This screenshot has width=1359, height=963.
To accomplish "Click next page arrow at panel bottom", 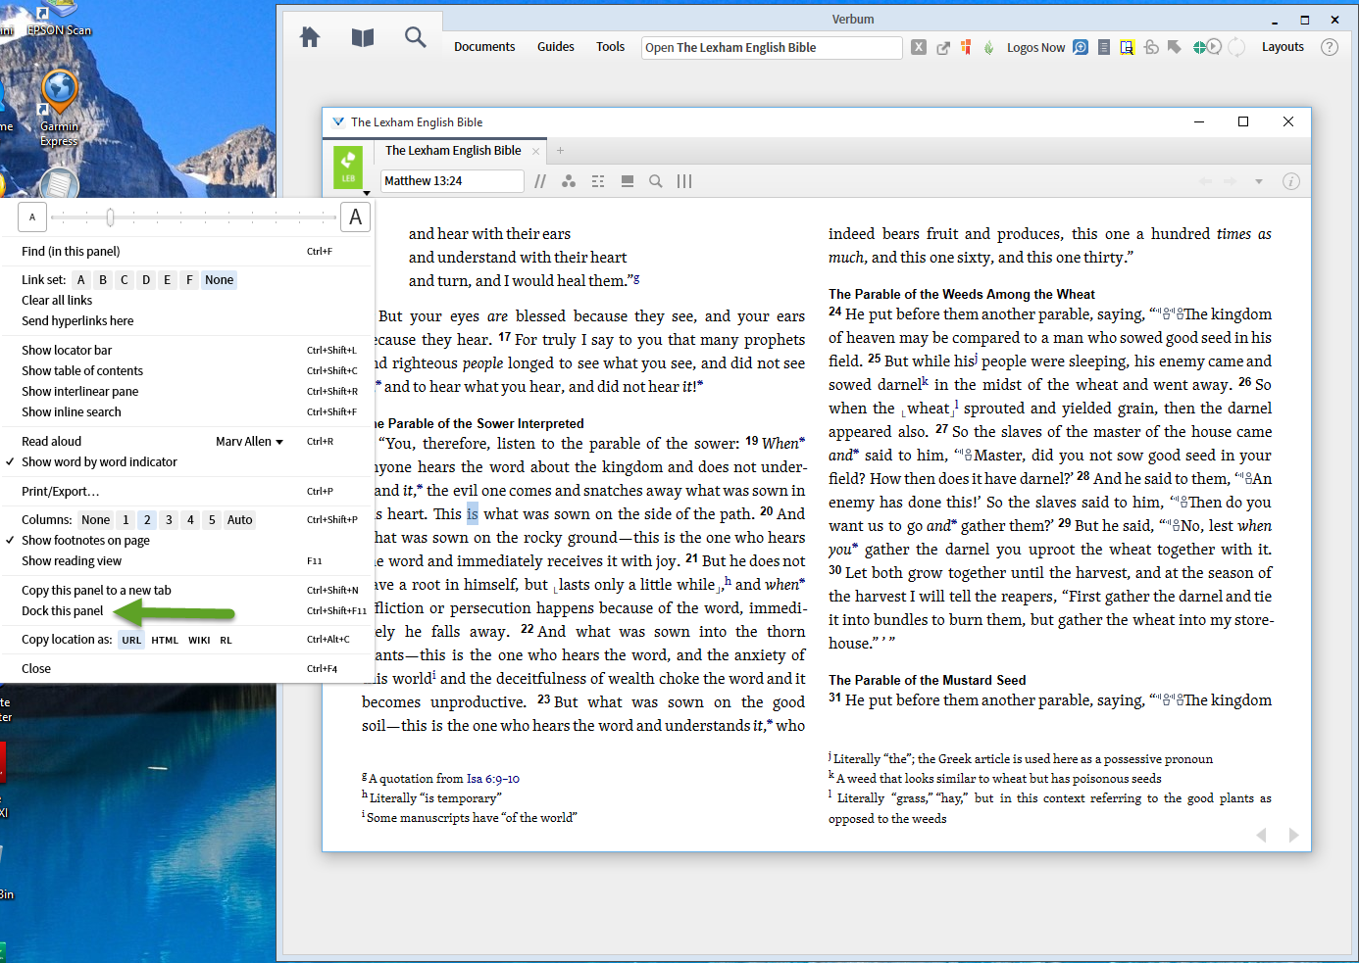I will [x=1293, y=835].
